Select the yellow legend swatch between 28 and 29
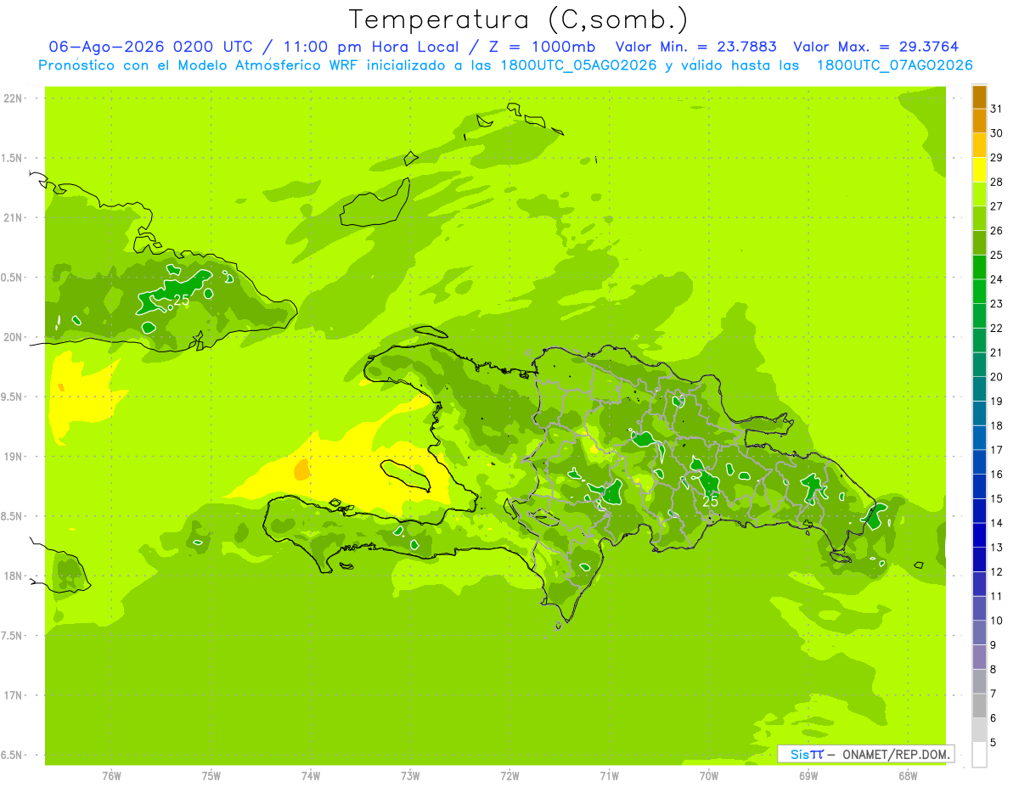 (979, 170)
